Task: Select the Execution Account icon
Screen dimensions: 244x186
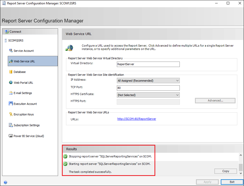Action: tap(11, 104)
